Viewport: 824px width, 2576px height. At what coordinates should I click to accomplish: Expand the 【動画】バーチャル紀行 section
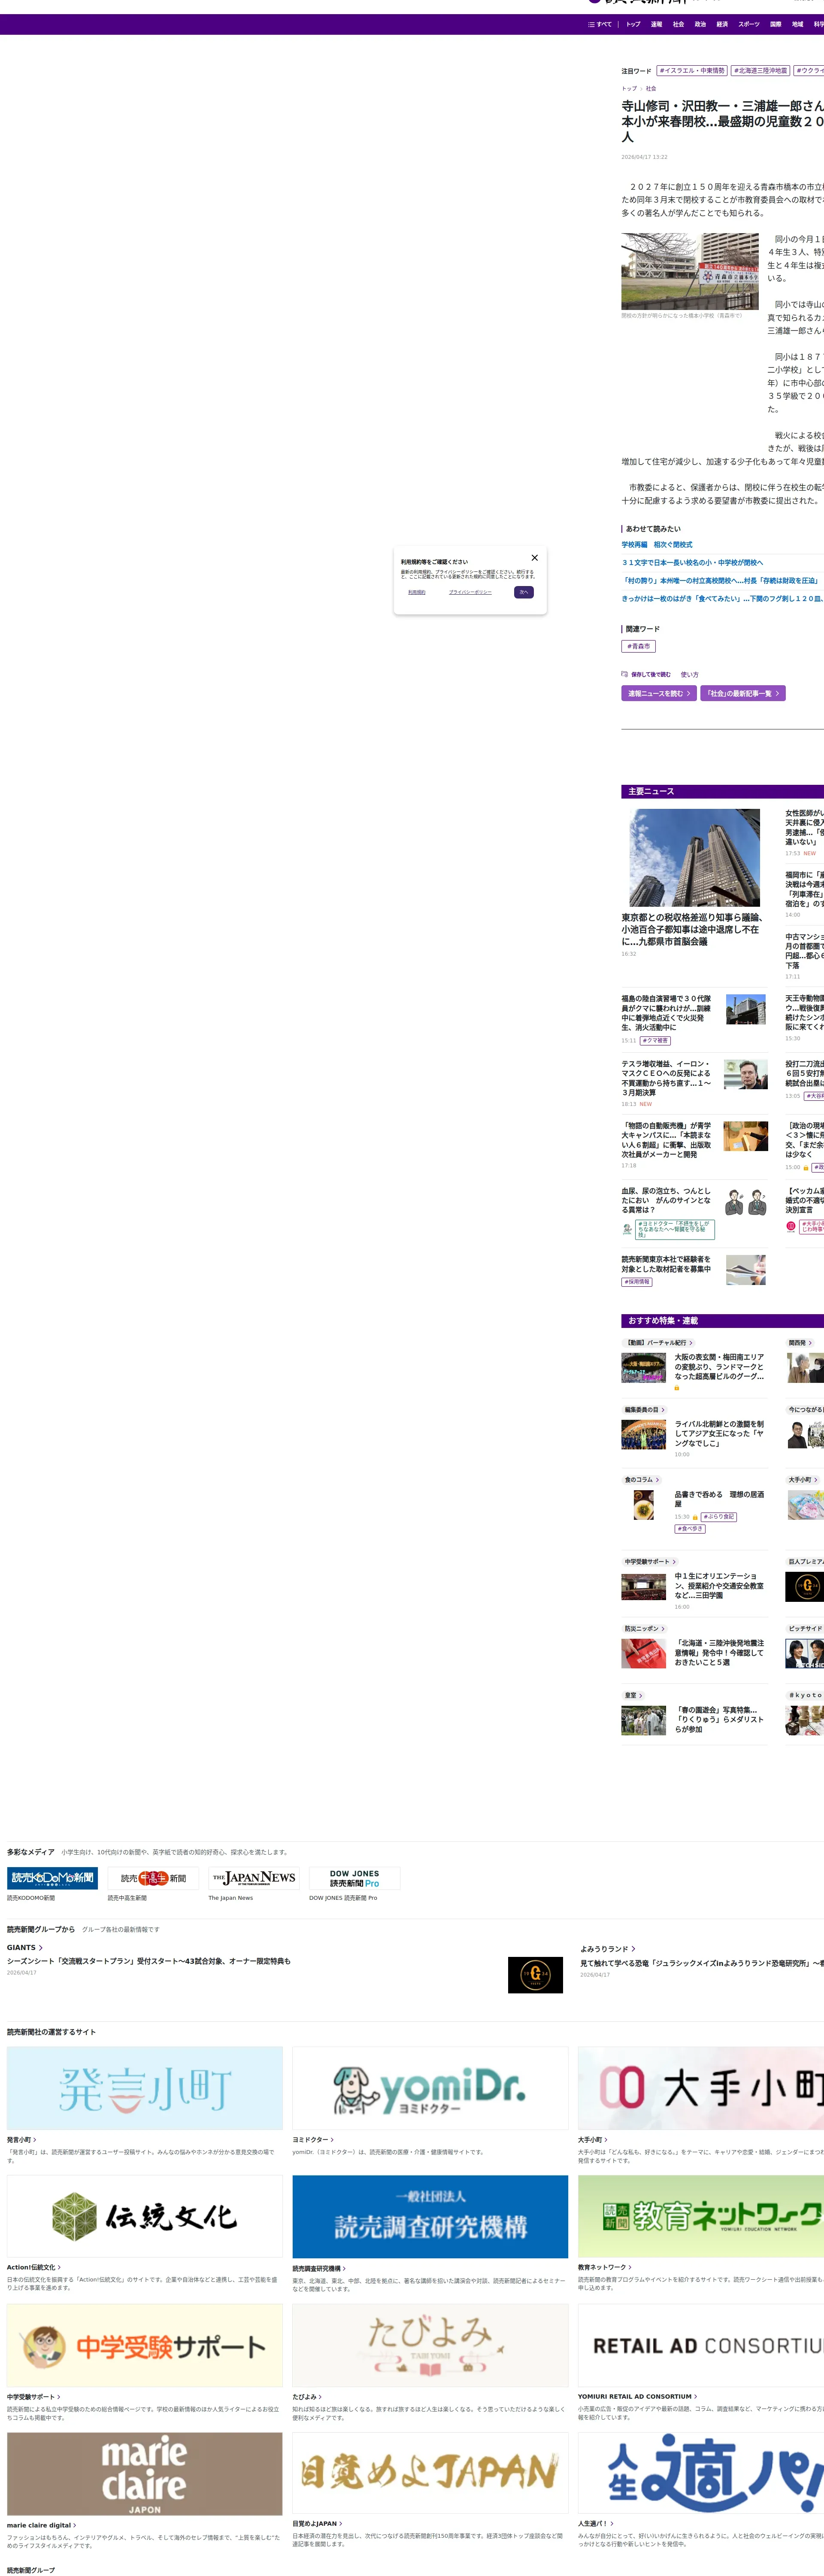click(x=657, y=1343)
